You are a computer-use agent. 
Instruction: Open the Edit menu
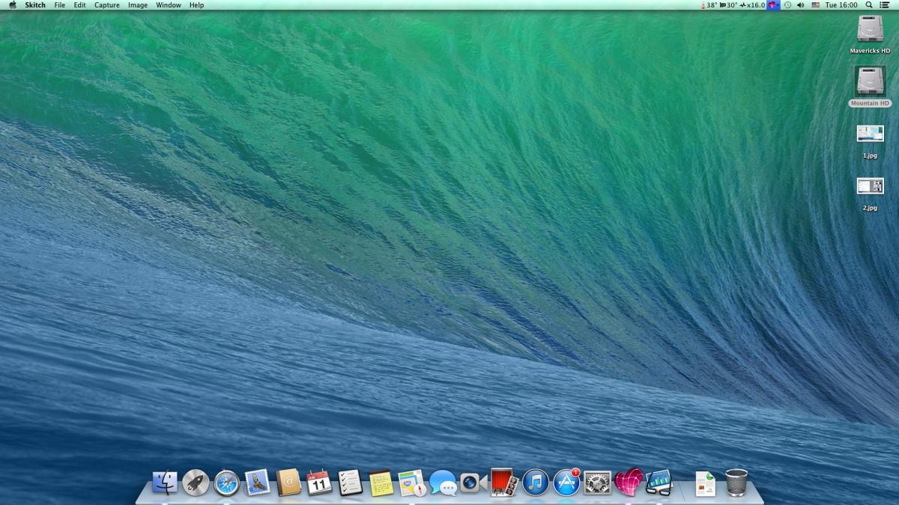click(x=79, y=5)
